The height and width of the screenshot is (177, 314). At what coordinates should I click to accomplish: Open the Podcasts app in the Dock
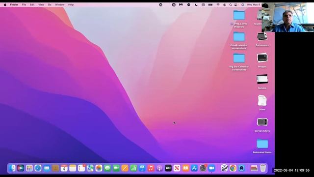tap(159, 168)
